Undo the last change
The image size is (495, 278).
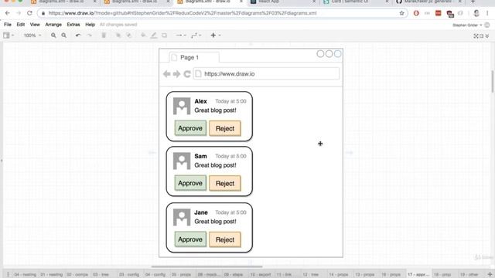click(x=78, y=36)
